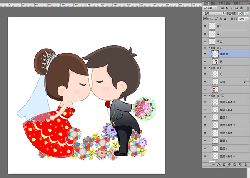The width and height of the screenshot is (250, 178).
Task: Lock layer position move icon
Action: [221, 19]
